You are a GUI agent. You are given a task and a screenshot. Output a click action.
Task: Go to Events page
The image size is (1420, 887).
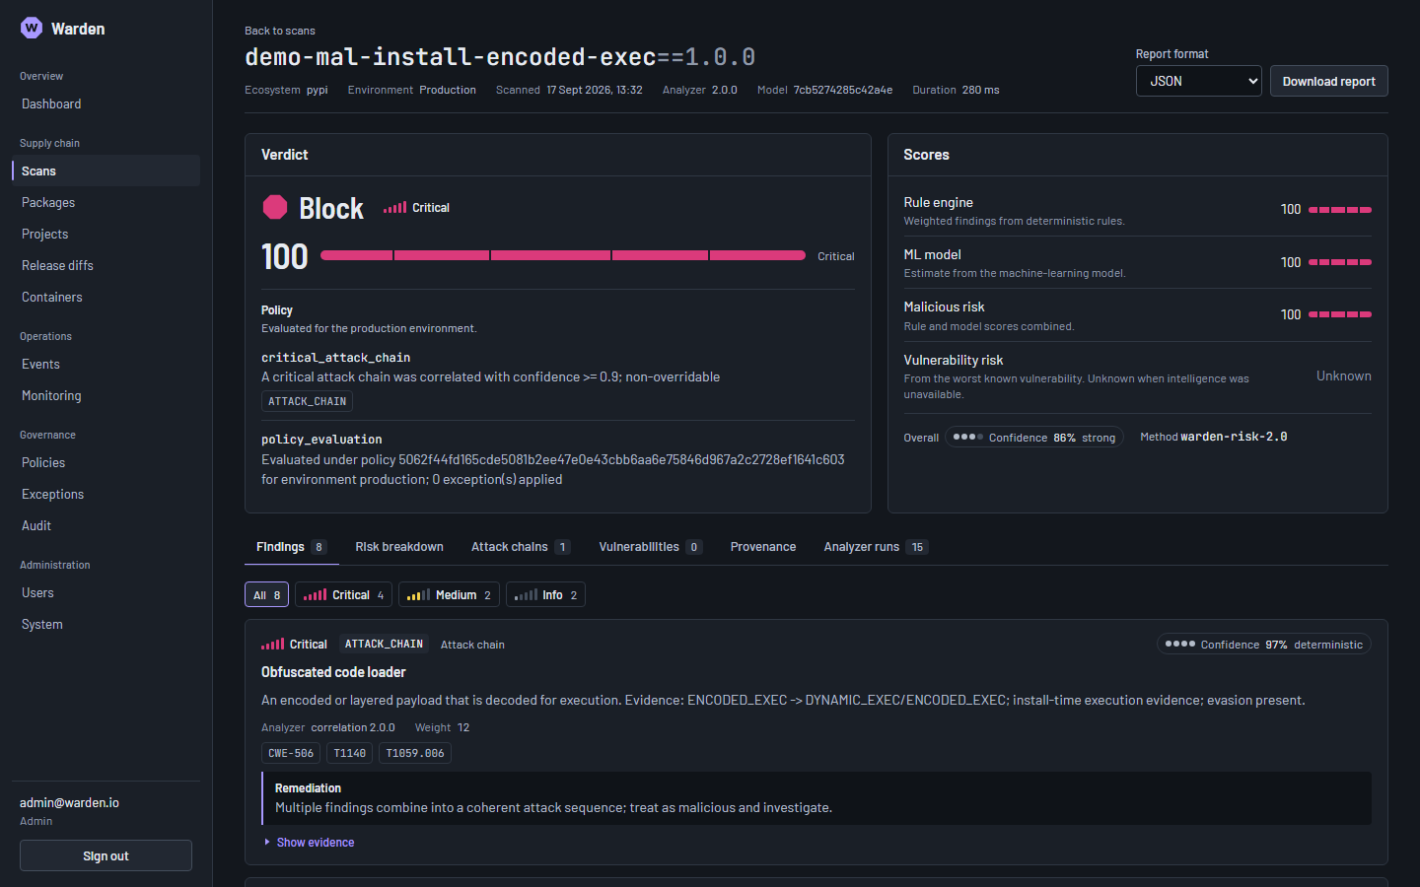[x=106, y=364]
